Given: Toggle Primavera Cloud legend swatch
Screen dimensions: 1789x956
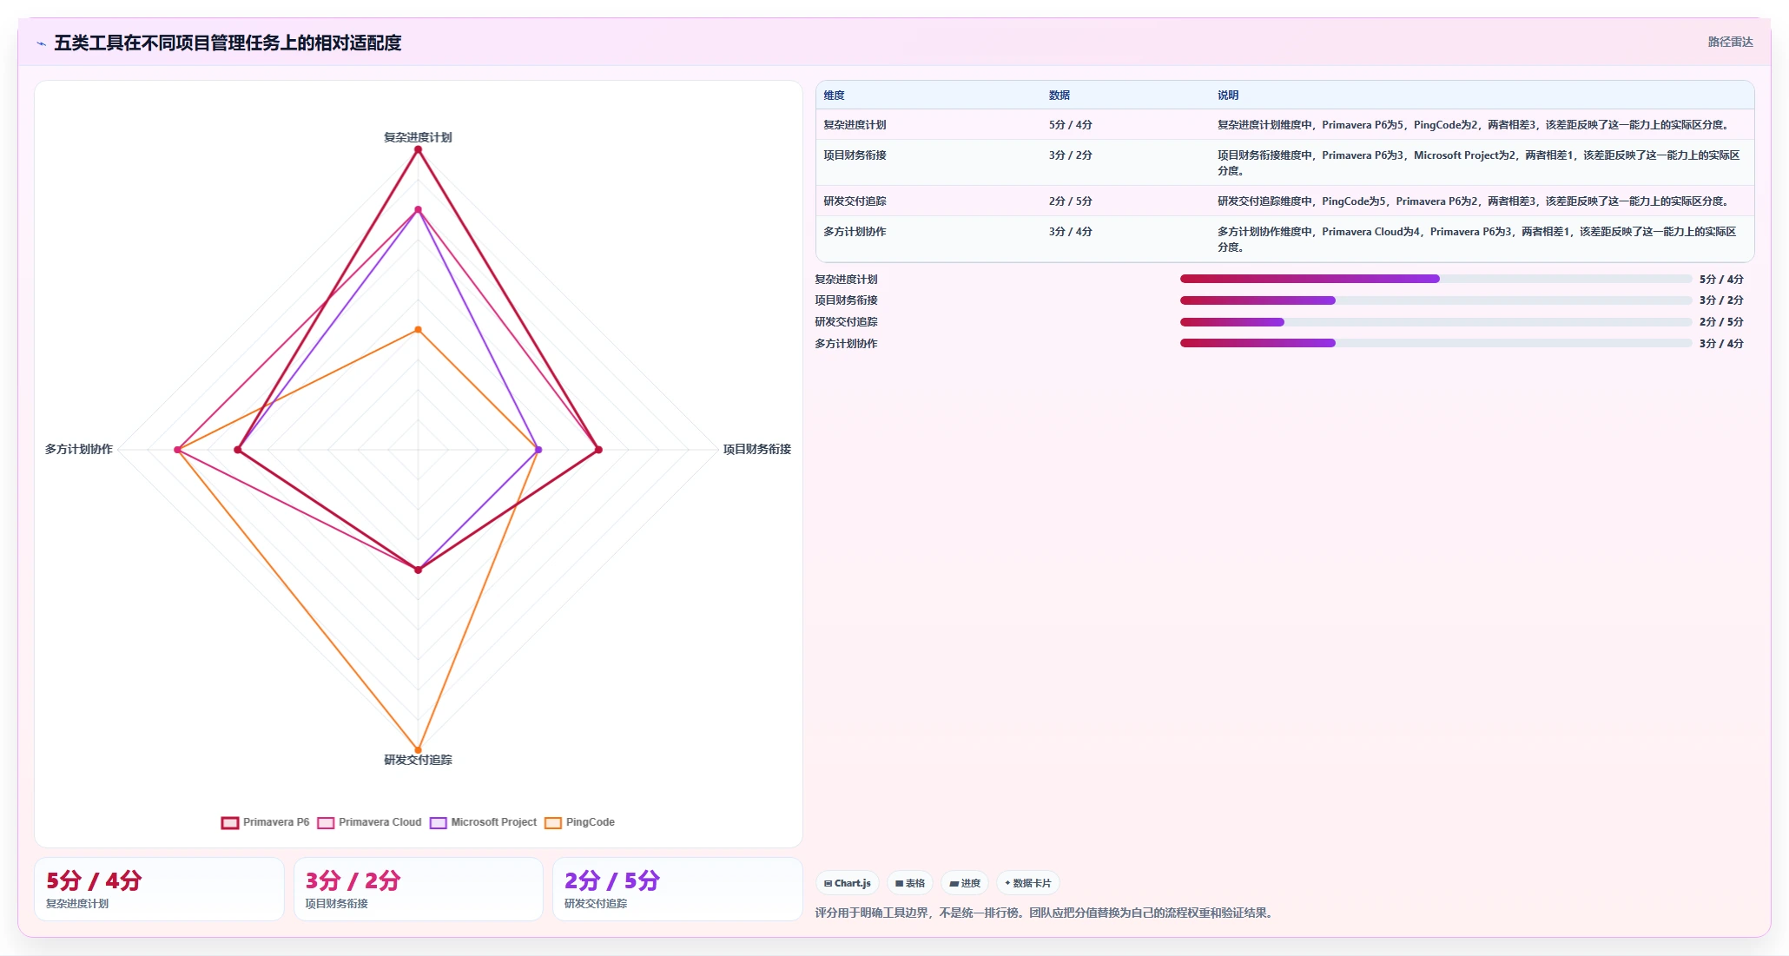Looking at the screenshot, I should [x=326, y=822].
